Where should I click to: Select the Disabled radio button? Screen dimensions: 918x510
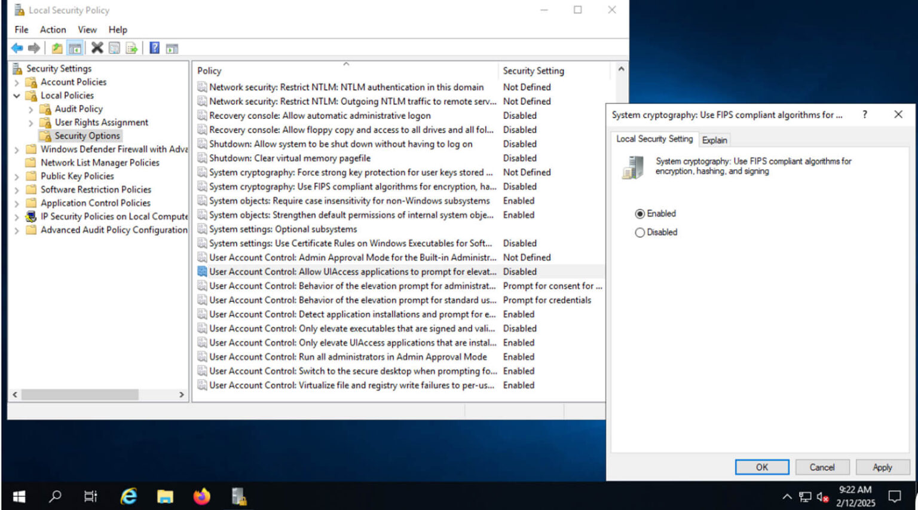[x=640, y=233]
